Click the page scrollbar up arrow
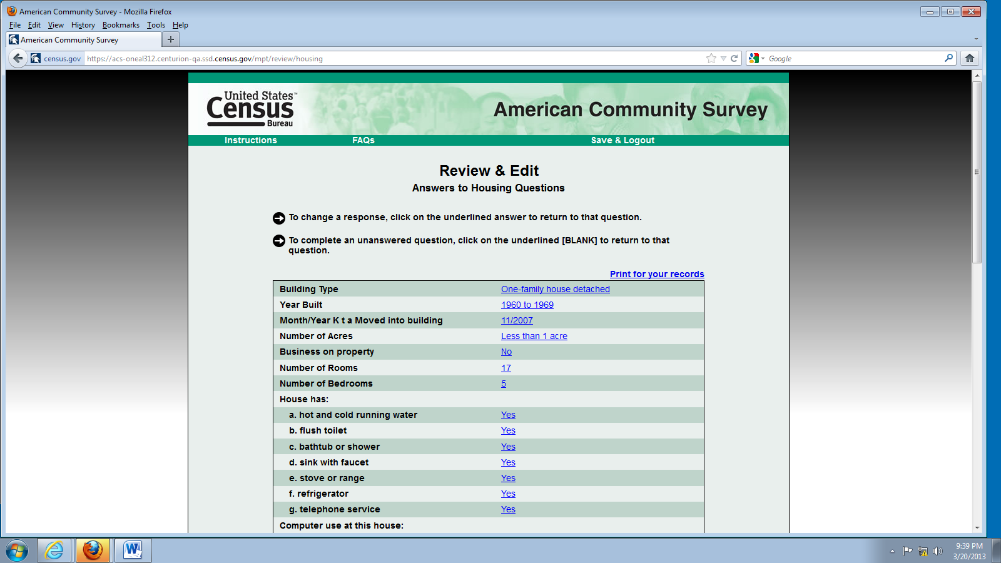The image size is (1001, 563). [x=977, y=76]
